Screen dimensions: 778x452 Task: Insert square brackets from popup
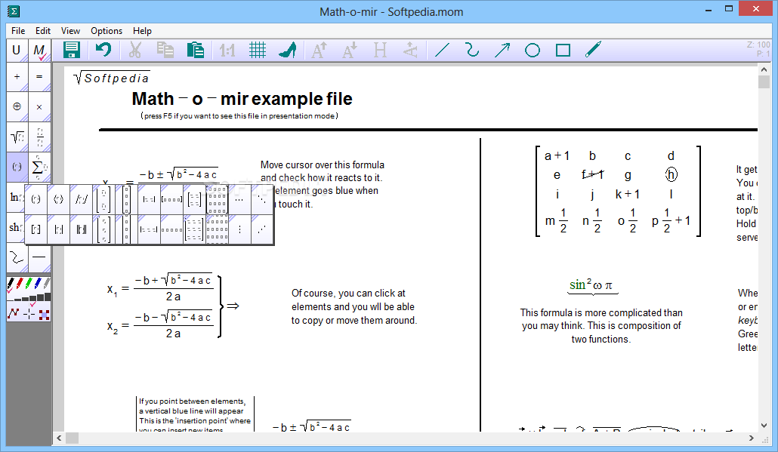pyautogui.click(x=36, y=229)
